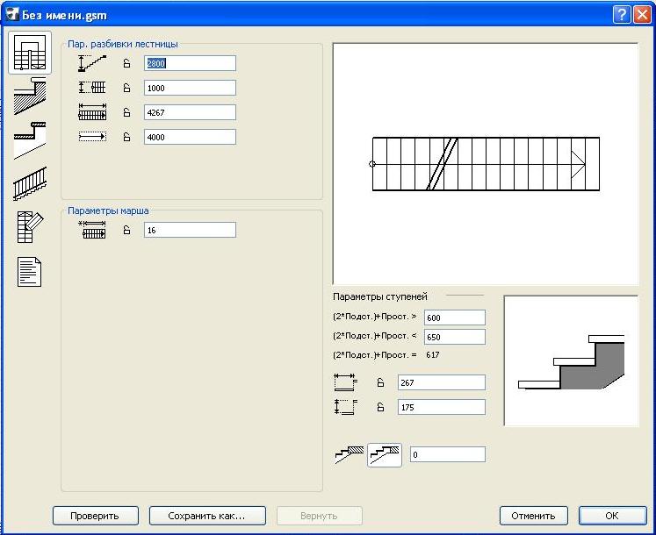
Task: Toggle lock for riser height 175
Action: click(x=380, y=407)
